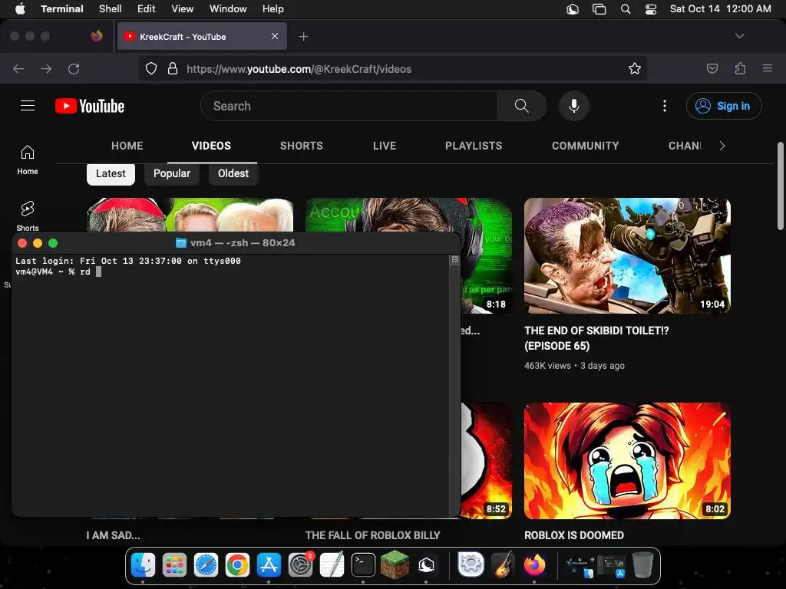Viewport: 786px width, 589px height.
Task: Open the Help menu
Action: [x=273, y=8]
